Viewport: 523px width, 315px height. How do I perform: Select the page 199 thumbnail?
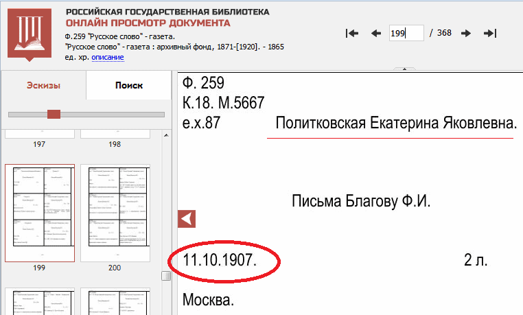click(x=39, y=213)
